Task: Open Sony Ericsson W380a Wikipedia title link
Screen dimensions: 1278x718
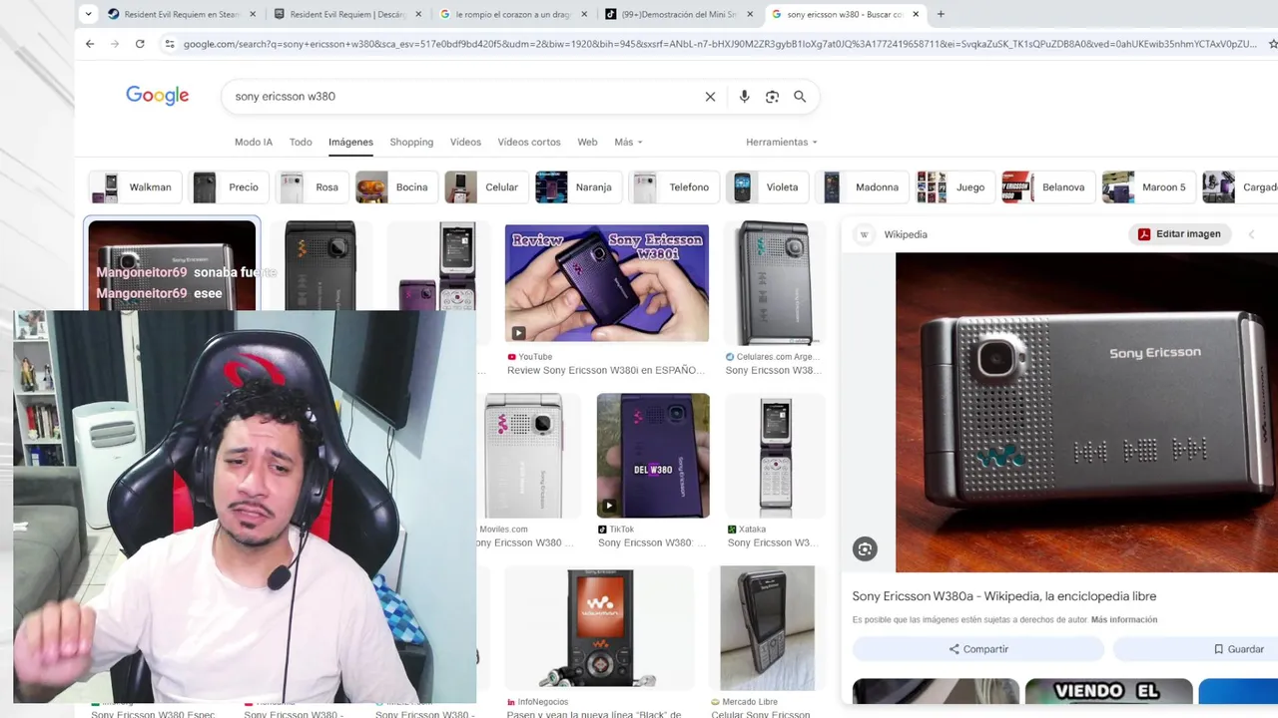Action: point(1004,596)
